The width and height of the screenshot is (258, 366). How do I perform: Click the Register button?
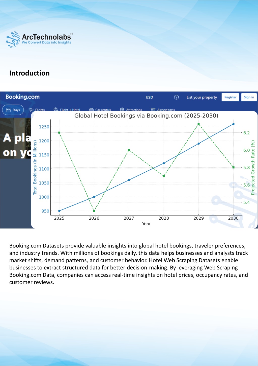(230, 97)
